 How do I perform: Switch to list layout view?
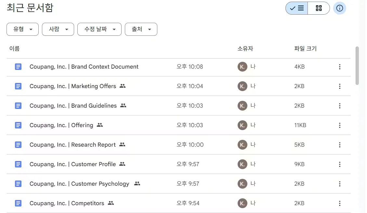click(296, 8)
